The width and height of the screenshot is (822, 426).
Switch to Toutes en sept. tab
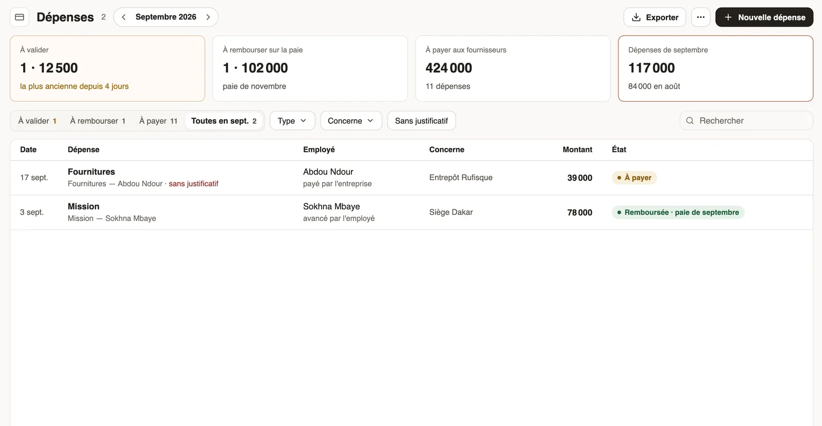224,121
